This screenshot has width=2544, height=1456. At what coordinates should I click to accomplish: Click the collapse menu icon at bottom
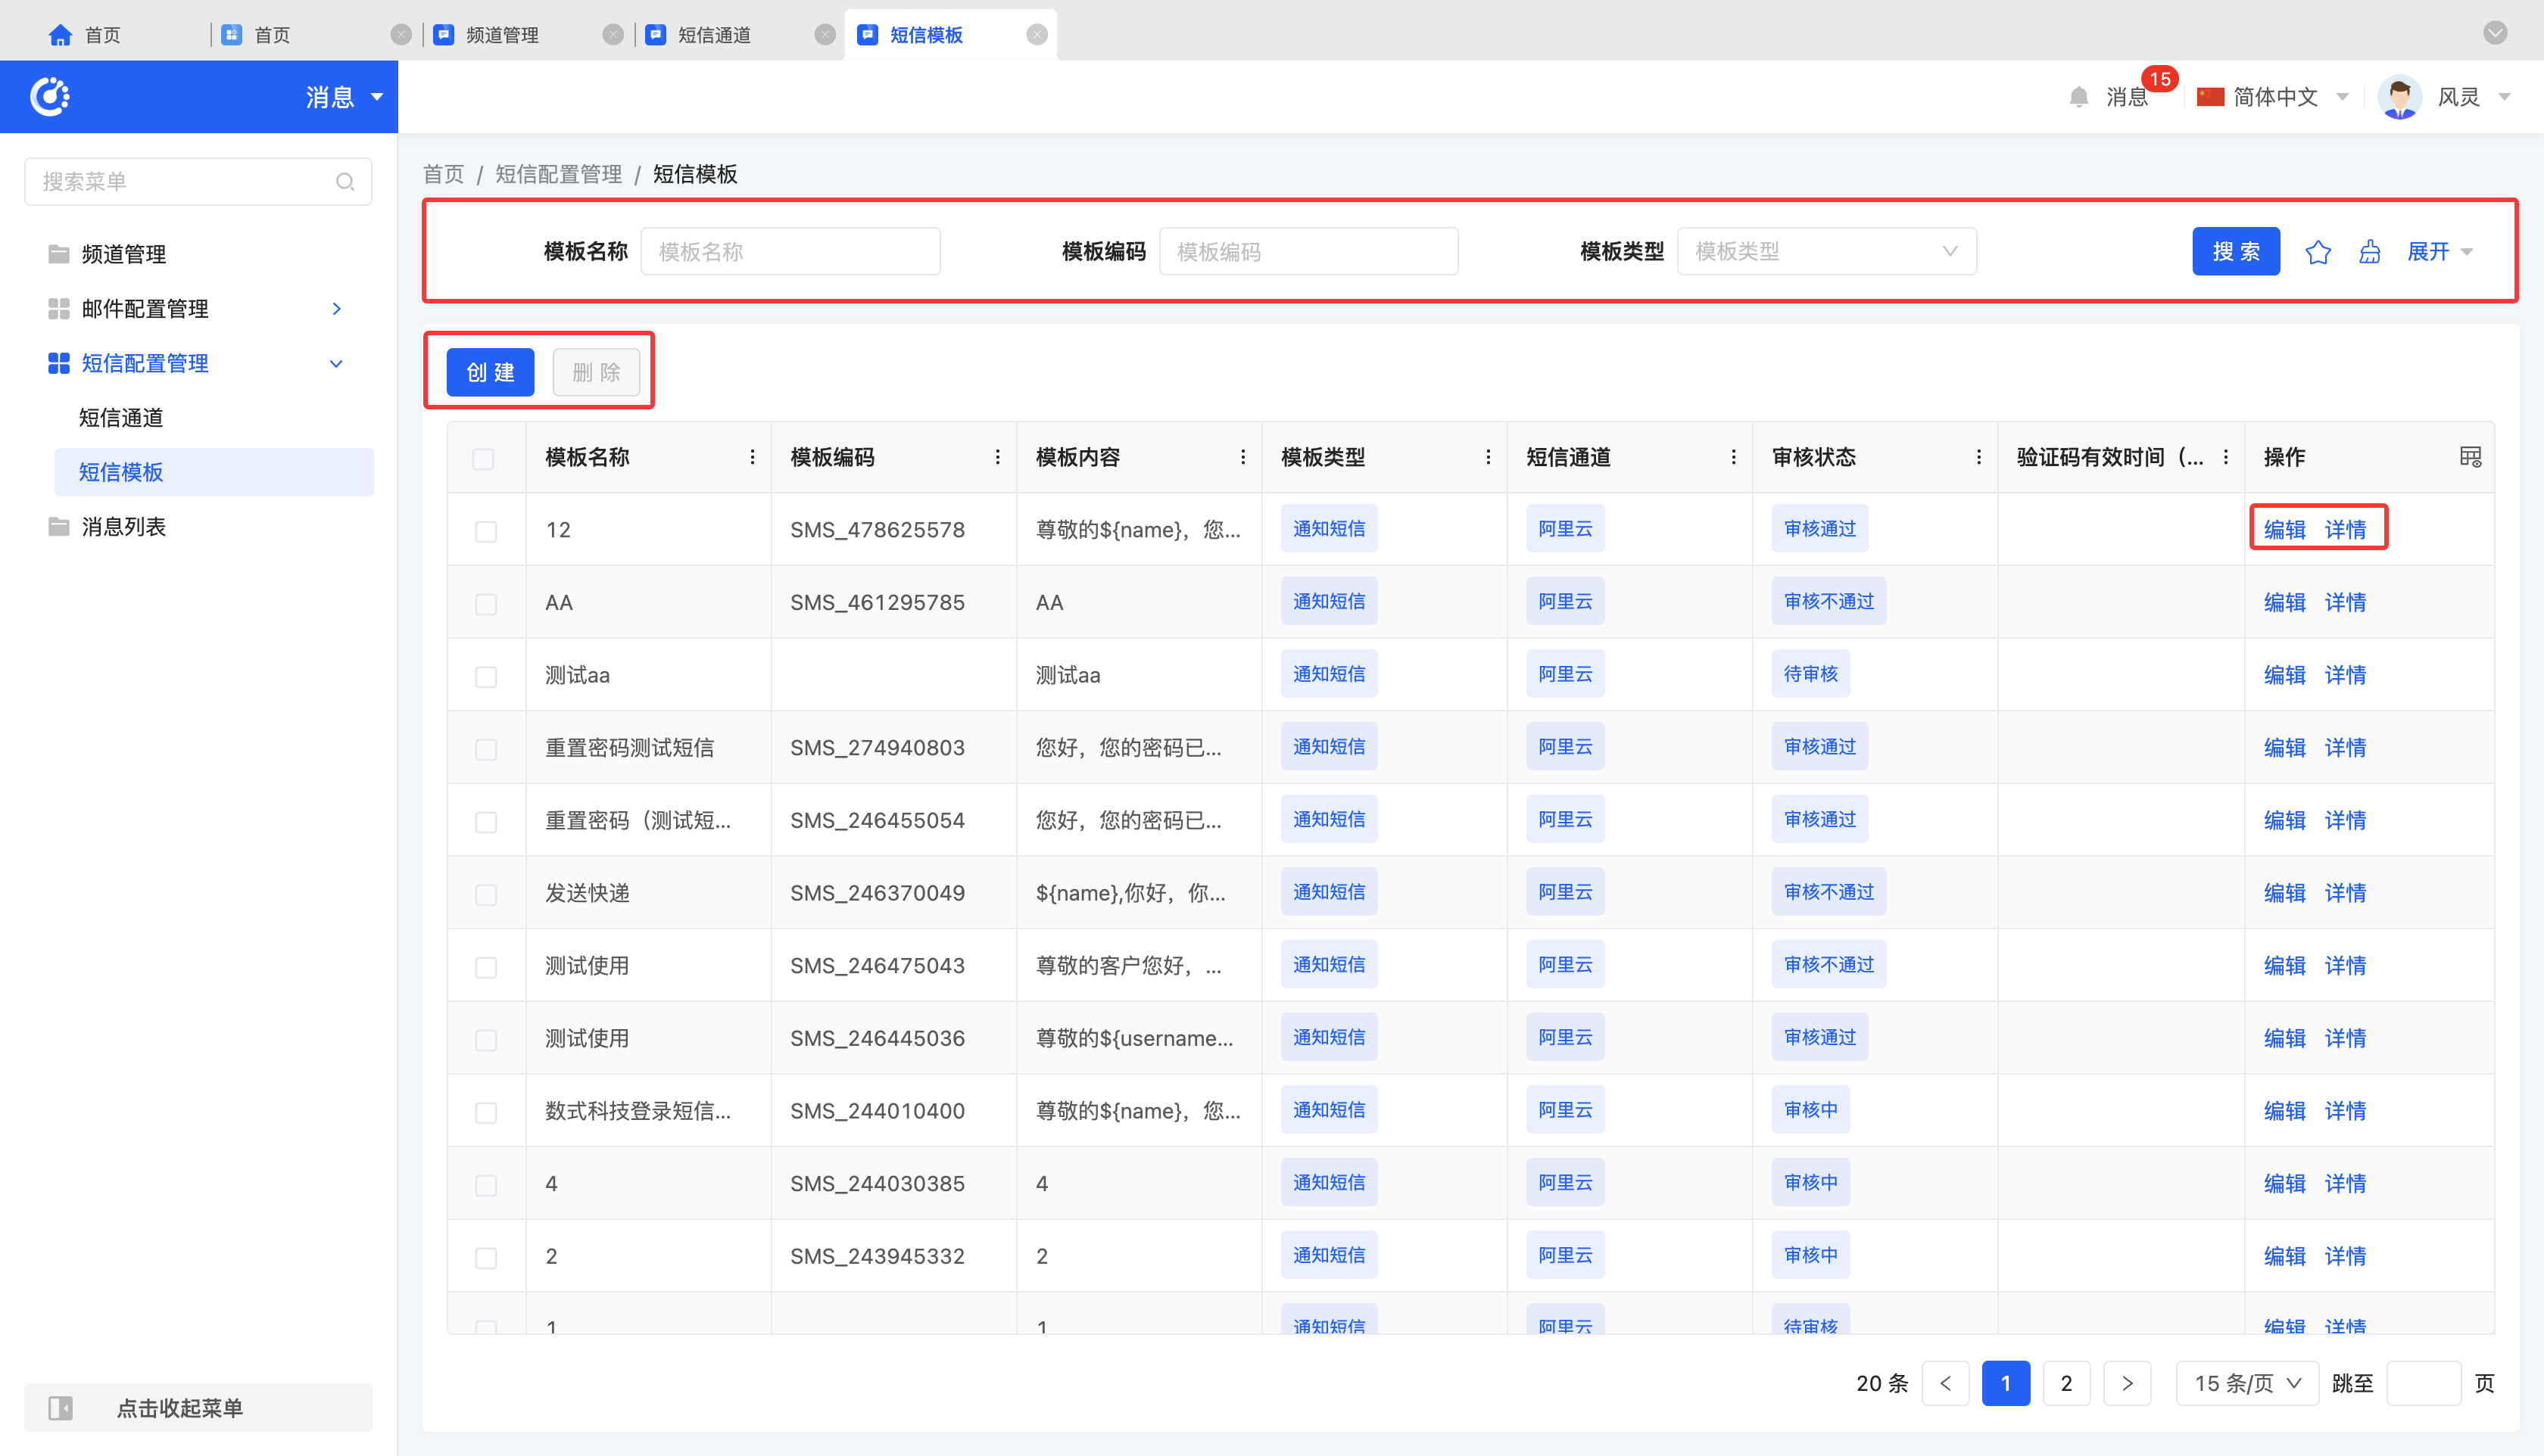point(61,1408)
